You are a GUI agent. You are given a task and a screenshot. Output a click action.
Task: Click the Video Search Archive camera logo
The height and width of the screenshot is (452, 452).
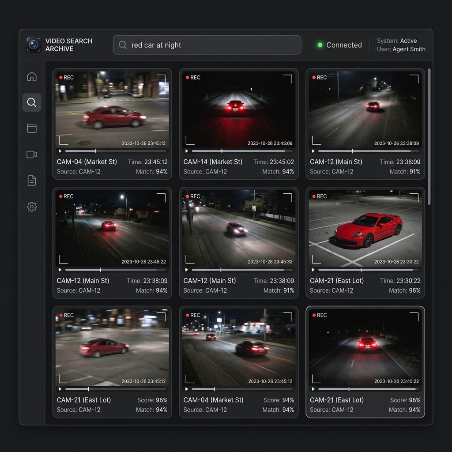click(34, 45)
